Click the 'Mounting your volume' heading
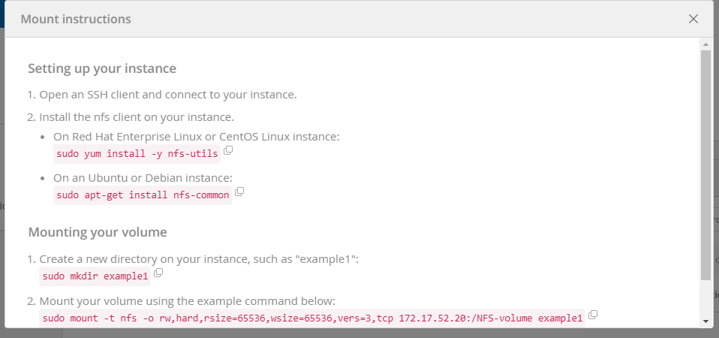The height and width of the screenshot is (338, 719). [x=97, y=231]
